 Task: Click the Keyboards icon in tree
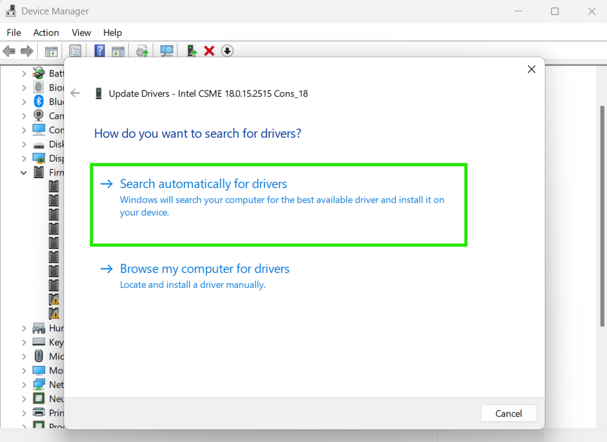pyautogui.click(x=39, y=341)
